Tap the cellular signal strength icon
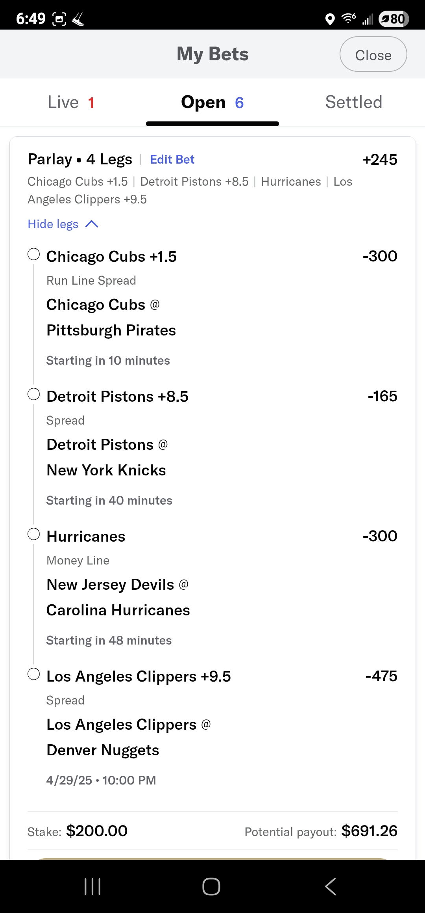 tap(368, 19)
